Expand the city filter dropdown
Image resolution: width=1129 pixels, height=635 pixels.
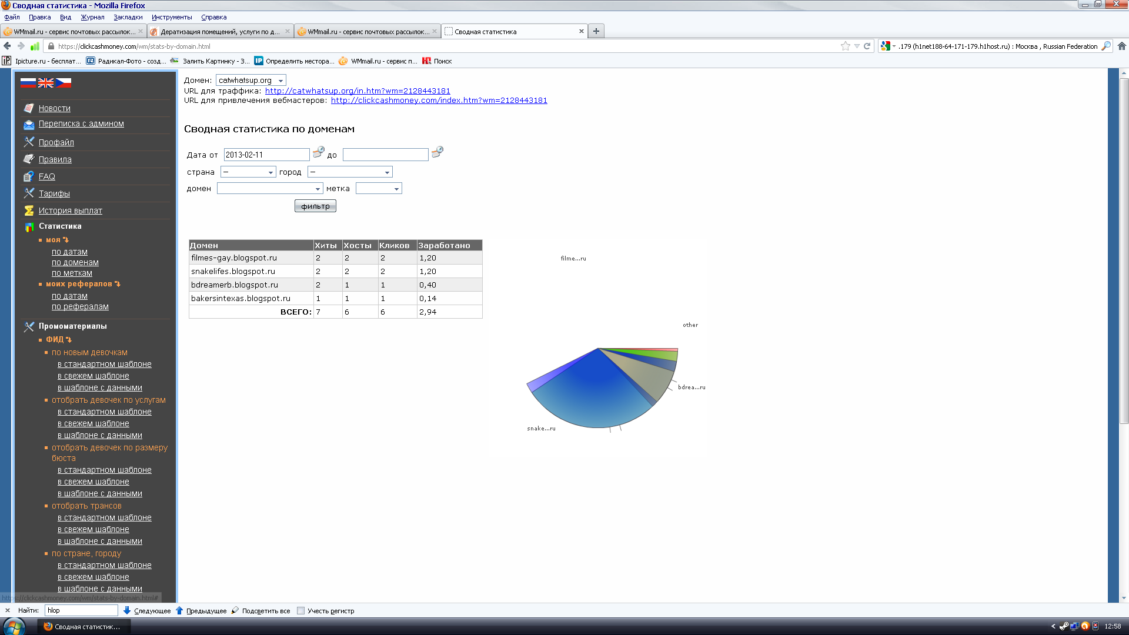pyautogui.click(x=349, y=172)
